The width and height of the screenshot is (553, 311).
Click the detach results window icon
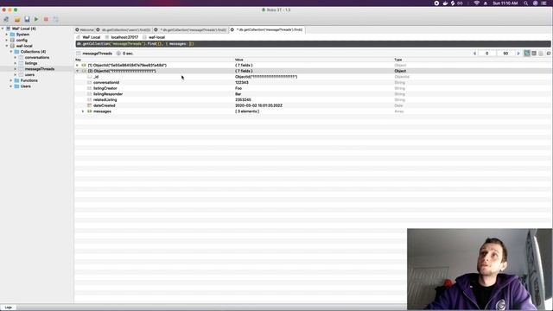549,54
